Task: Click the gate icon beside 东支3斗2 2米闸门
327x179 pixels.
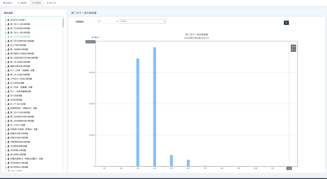Action: pos(9,20)
